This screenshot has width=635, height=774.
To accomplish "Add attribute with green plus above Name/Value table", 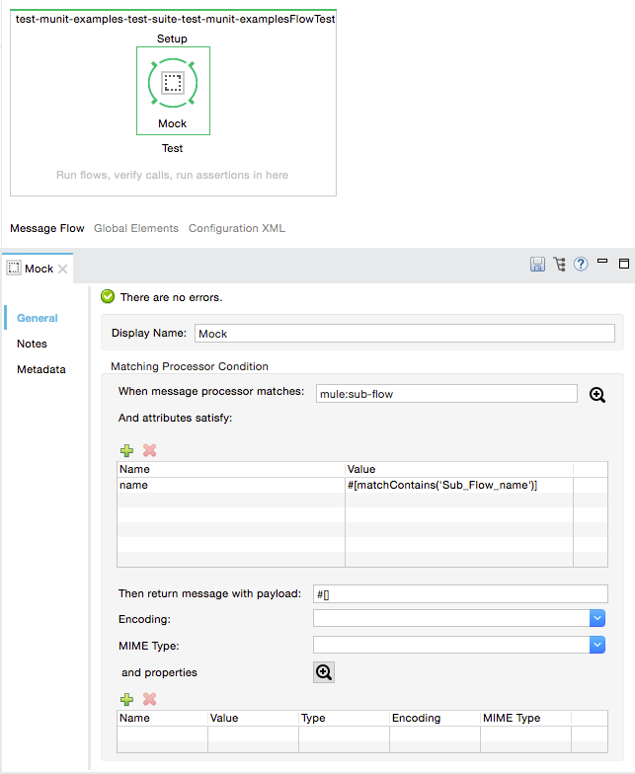I will pyautogui.click(x=127, y=450).
